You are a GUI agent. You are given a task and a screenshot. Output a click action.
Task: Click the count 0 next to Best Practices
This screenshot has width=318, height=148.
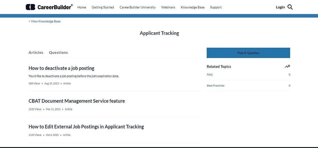(289, 85)
